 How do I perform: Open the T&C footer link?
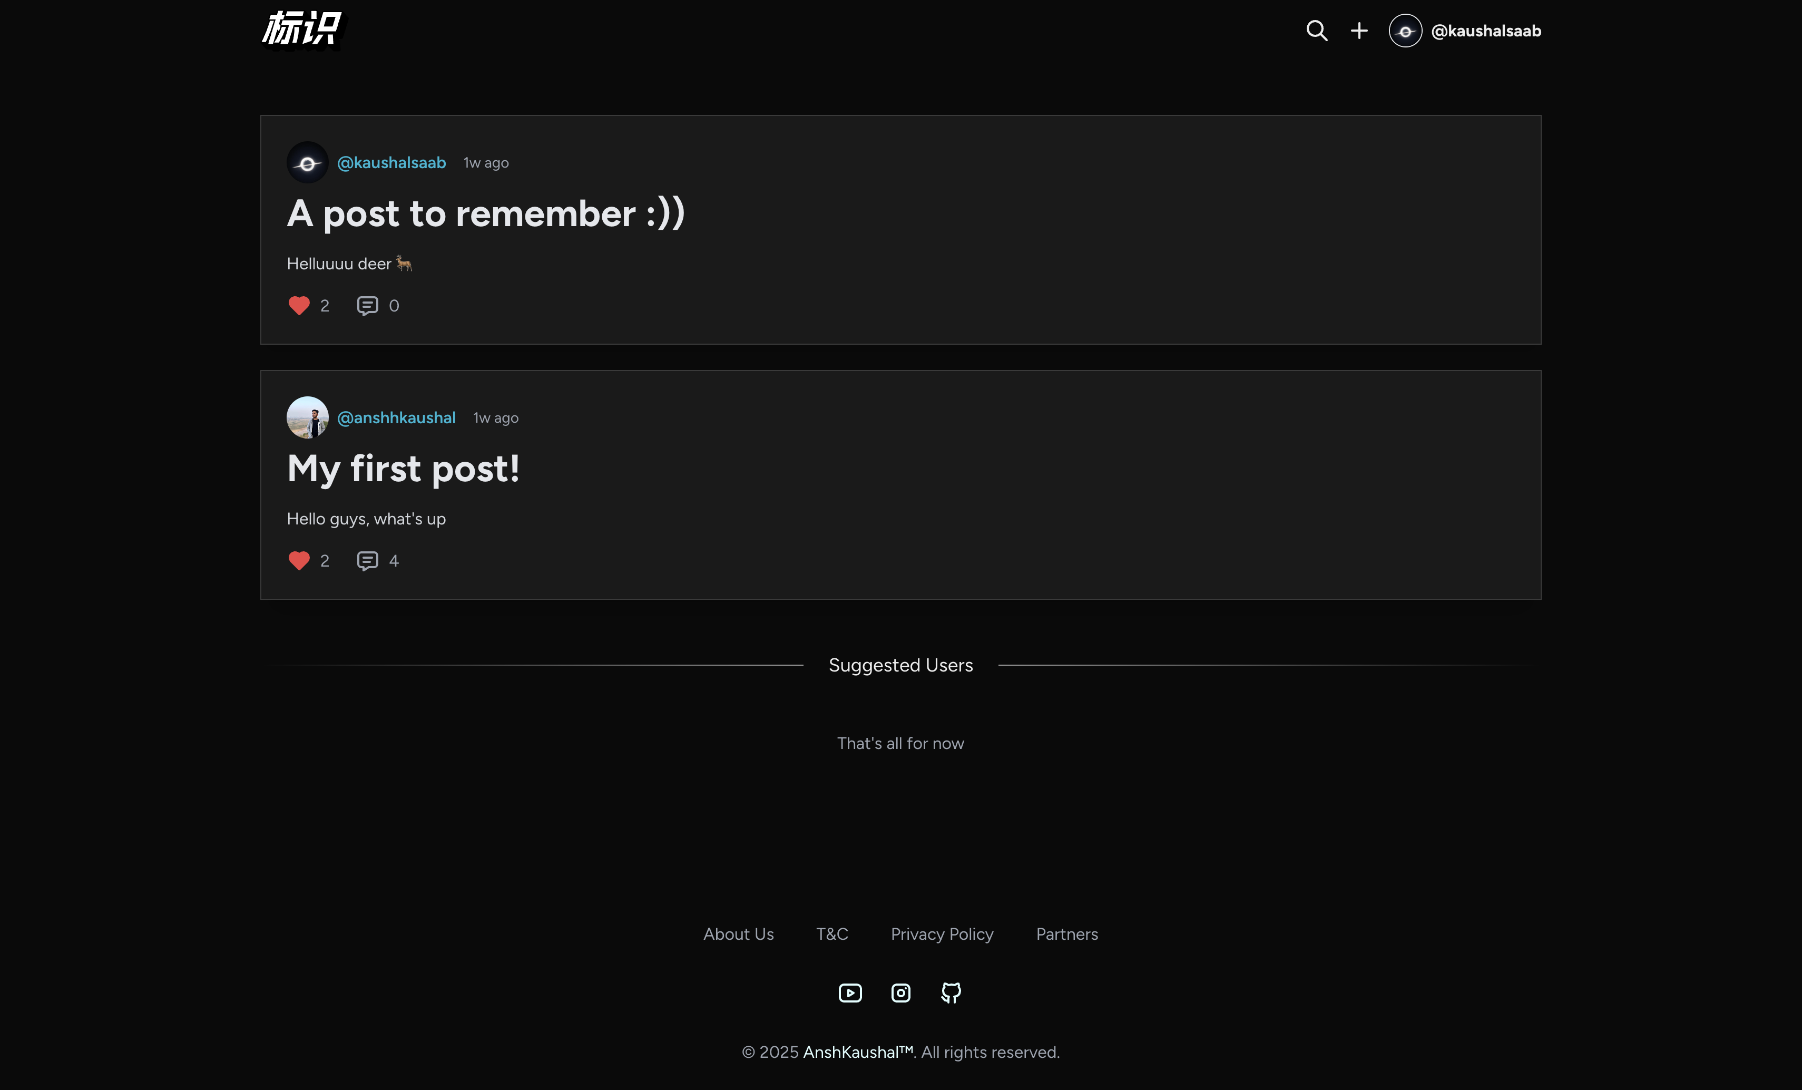(831, 934)
